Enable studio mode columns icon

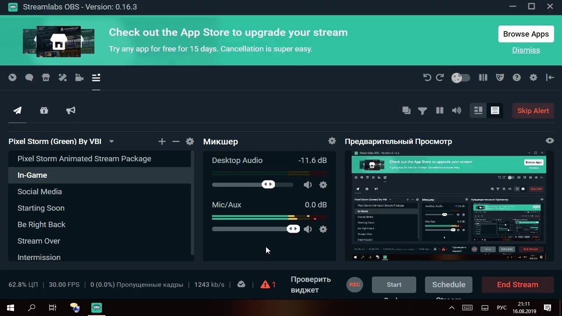[483, 78]
